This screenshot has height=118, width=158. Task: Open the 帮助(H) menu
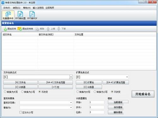click(x=27, y=8)
